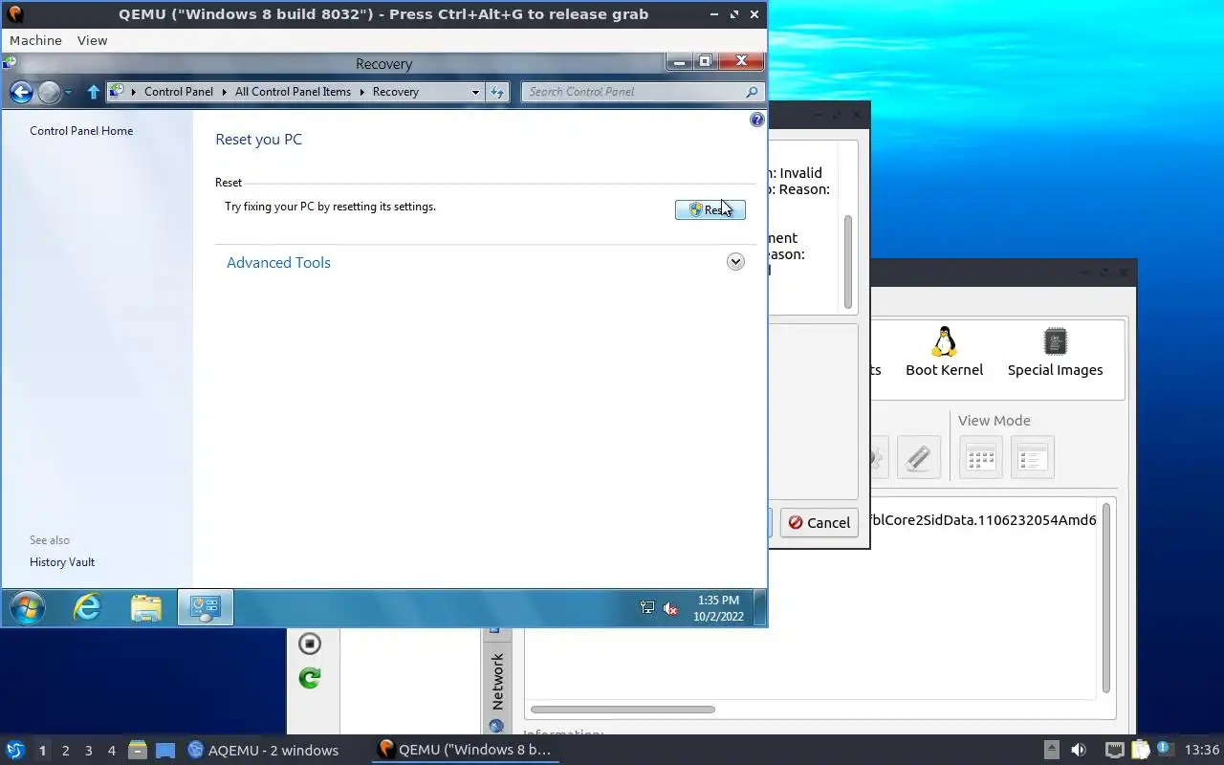Screen dimensions: 1224x765
Task: Click the Forward arrow in Recovery window
Action: [x=50, y=92]
